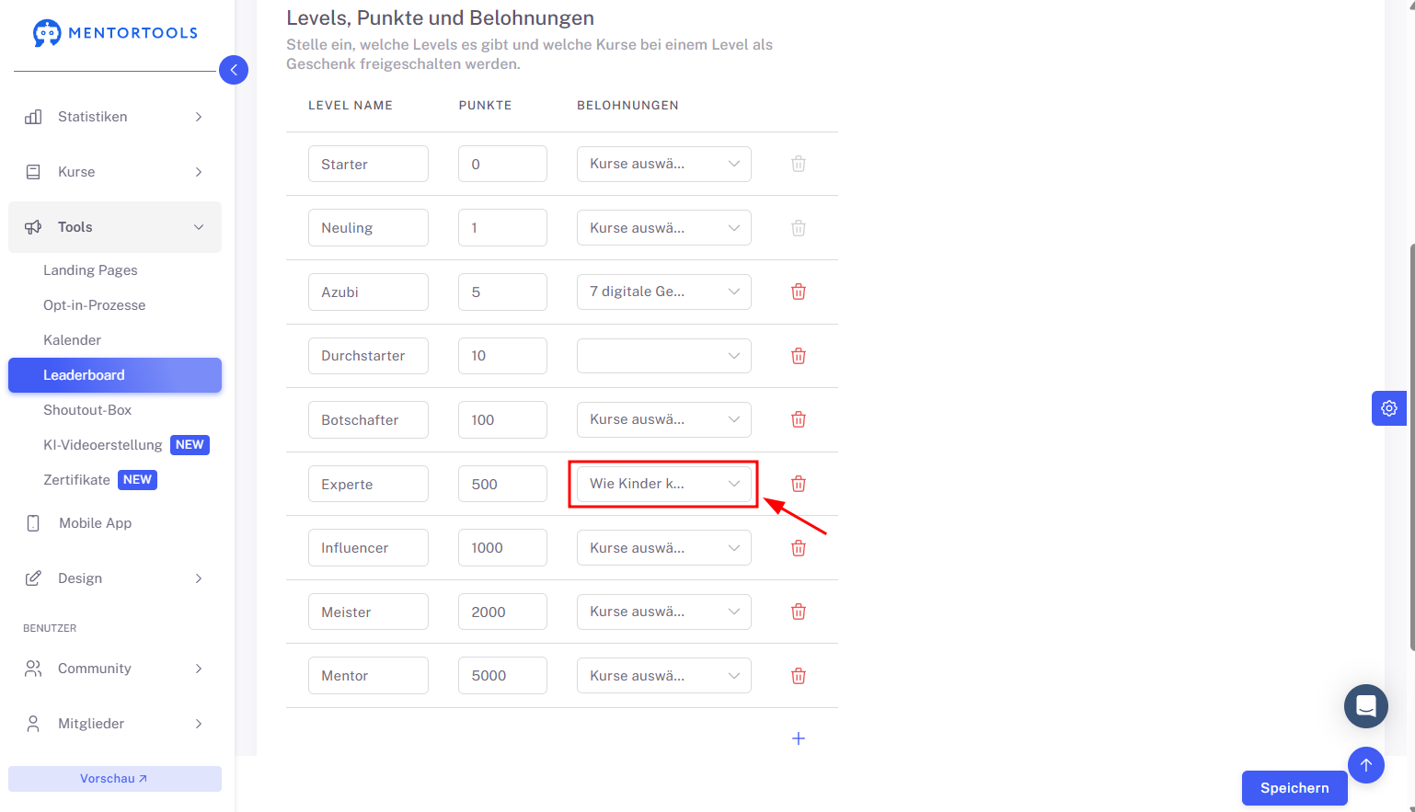Expand the Statistiken menu
Viewport: 1415px width, 812px height.
click(x=115, y=117)
